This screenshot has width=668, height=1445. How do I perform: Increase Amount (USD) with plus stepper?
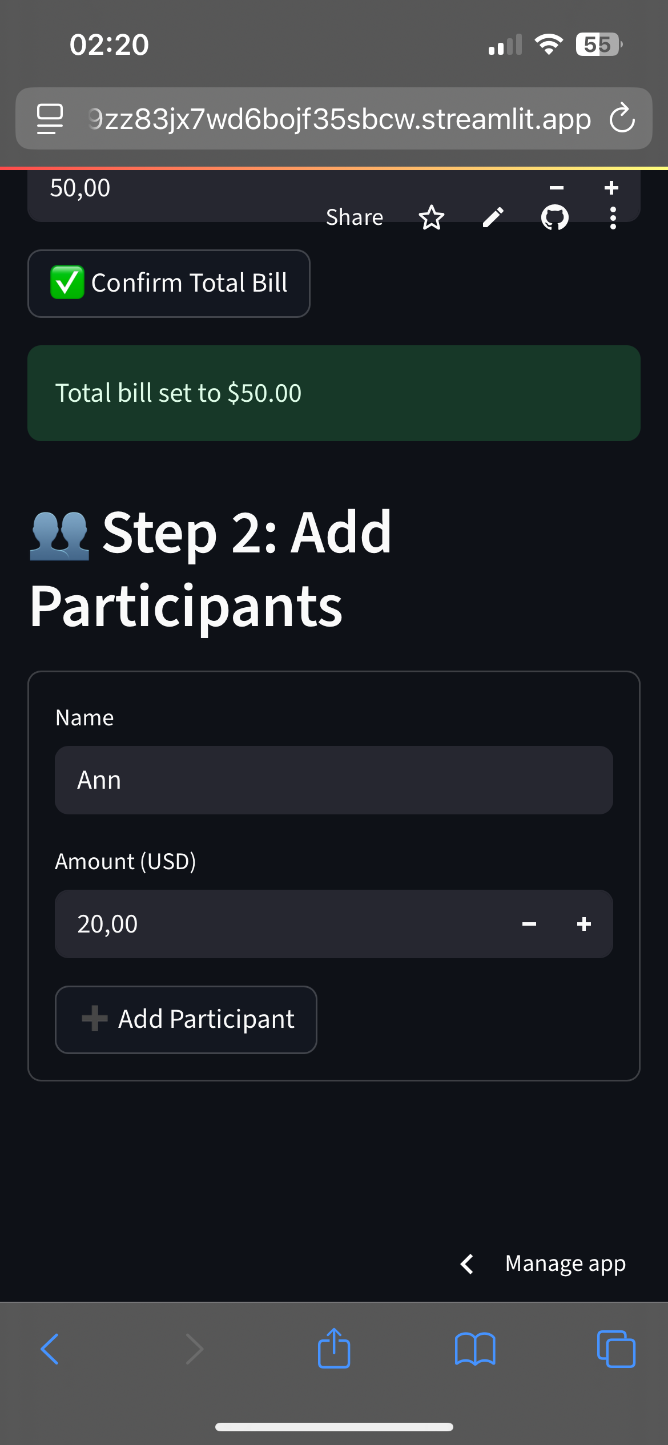[x=584, y=924]
